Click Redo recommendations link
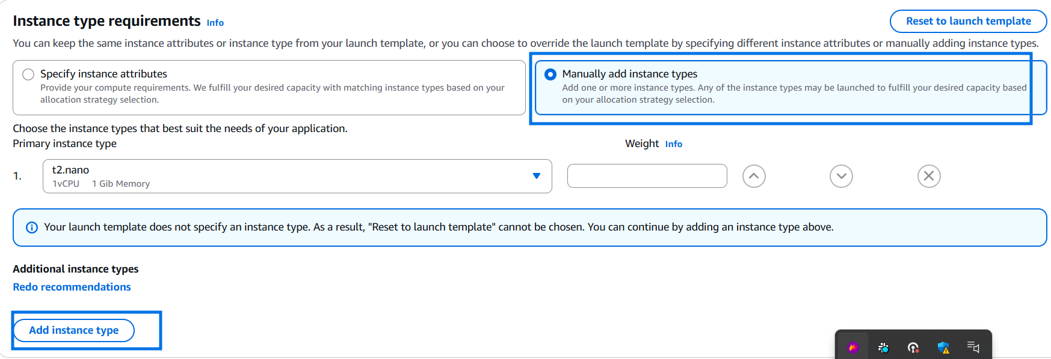This screenshot has height=359, width=1051. [x=72, y=287]
